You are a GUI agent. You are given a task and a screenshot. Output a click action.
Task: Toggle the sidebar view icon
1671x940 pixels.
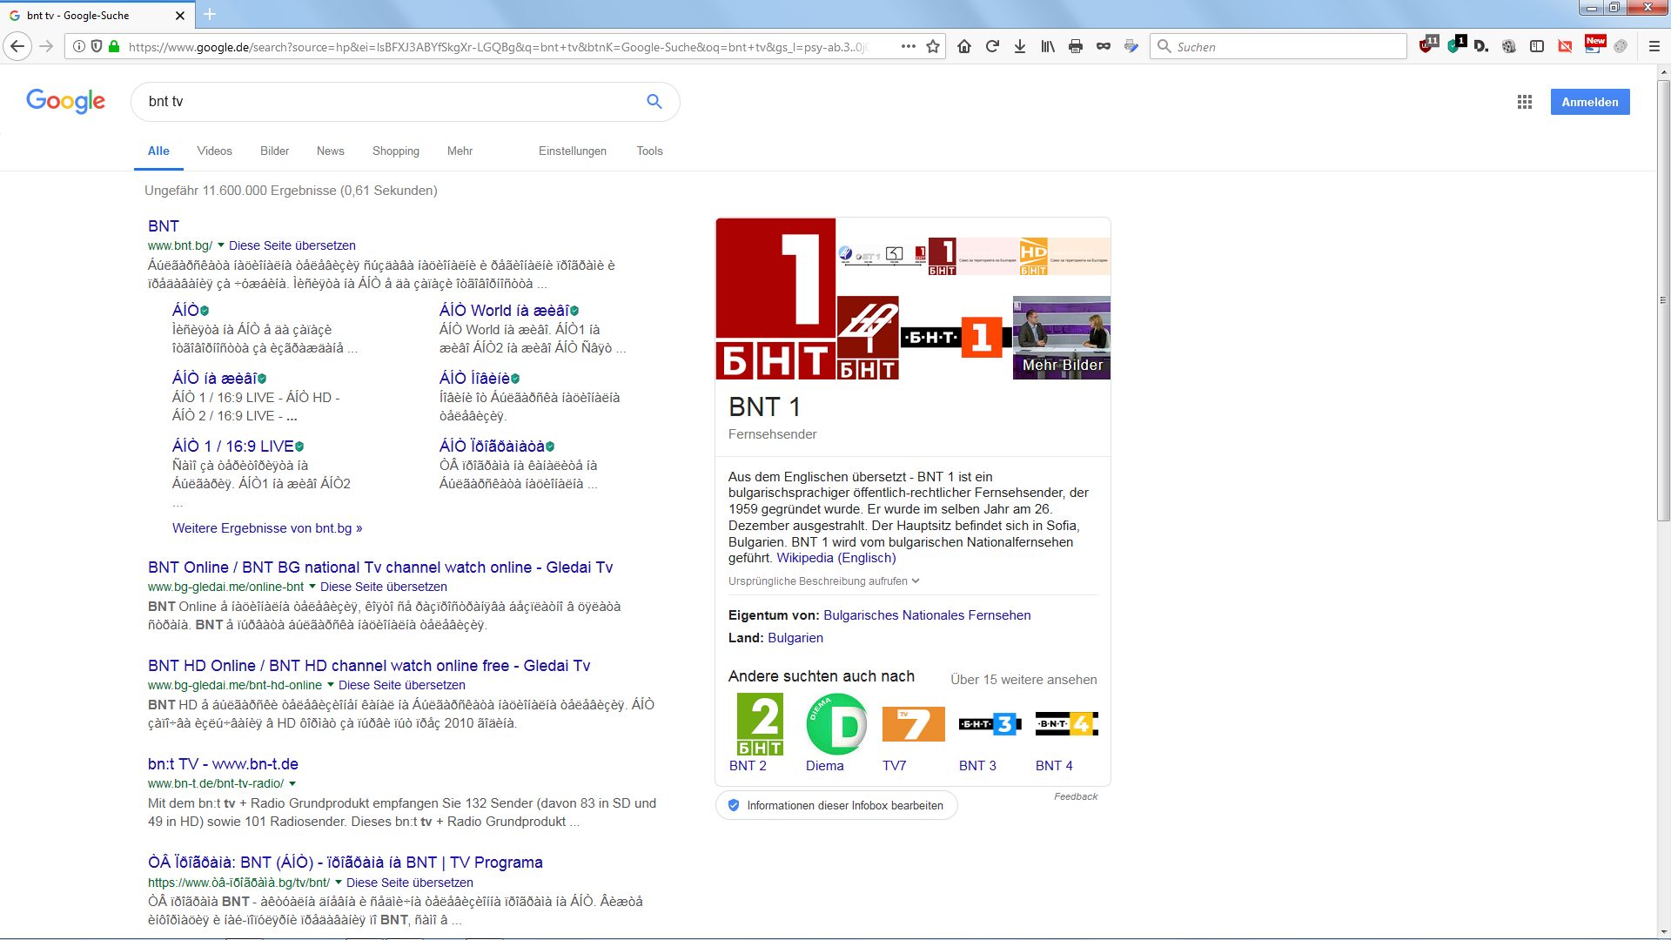click(1537, 47)
